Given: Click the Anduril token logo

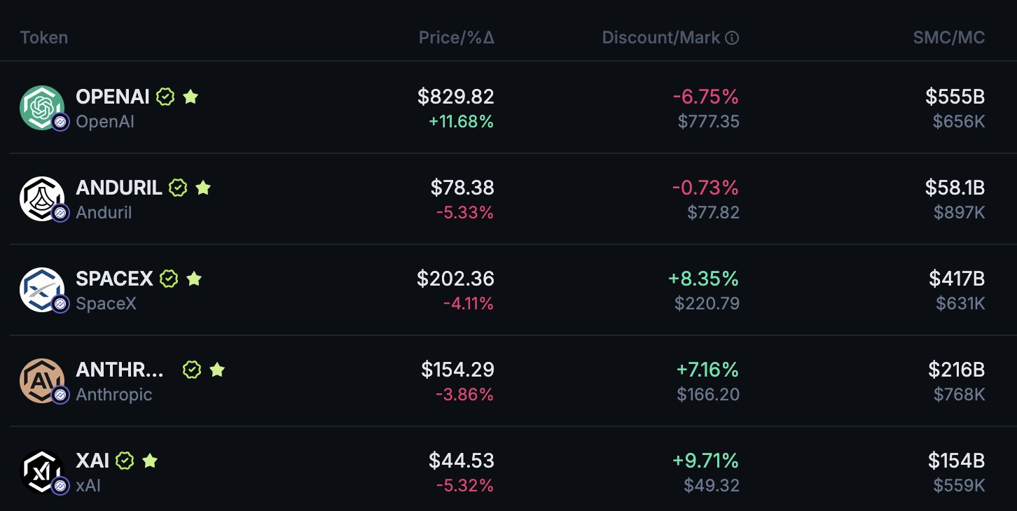Looking at the screenshot, I should click(42, 198).
